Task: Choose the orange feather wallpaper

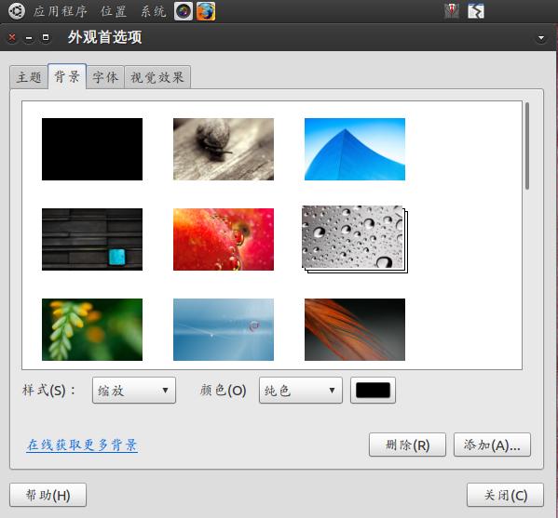Action: tap(355, 329)
